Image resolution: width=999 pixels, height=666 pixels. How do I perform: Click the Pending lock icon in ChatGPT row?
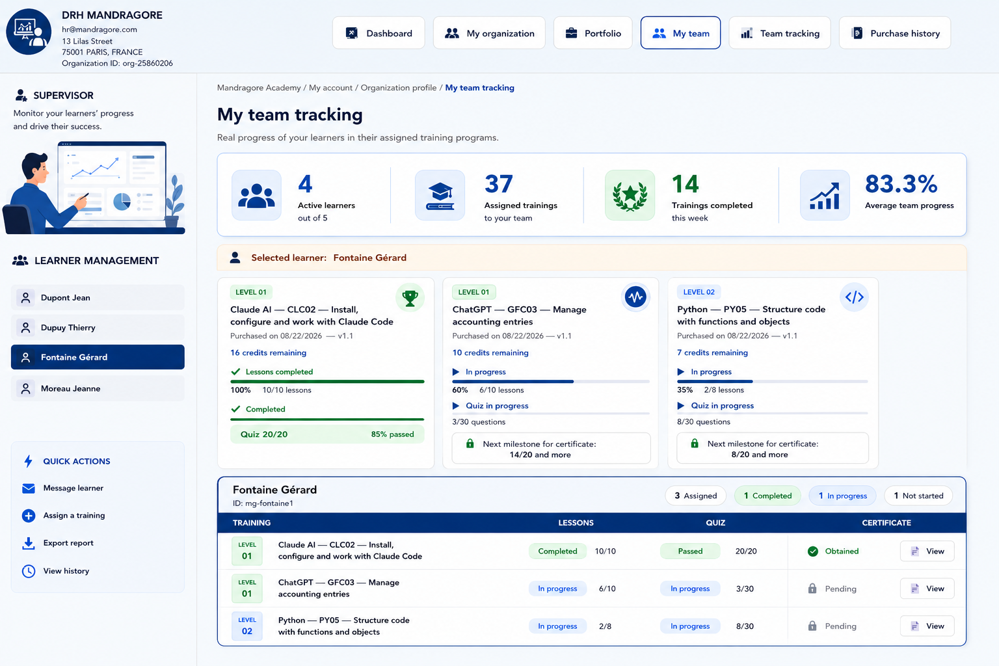coord(812,589)
